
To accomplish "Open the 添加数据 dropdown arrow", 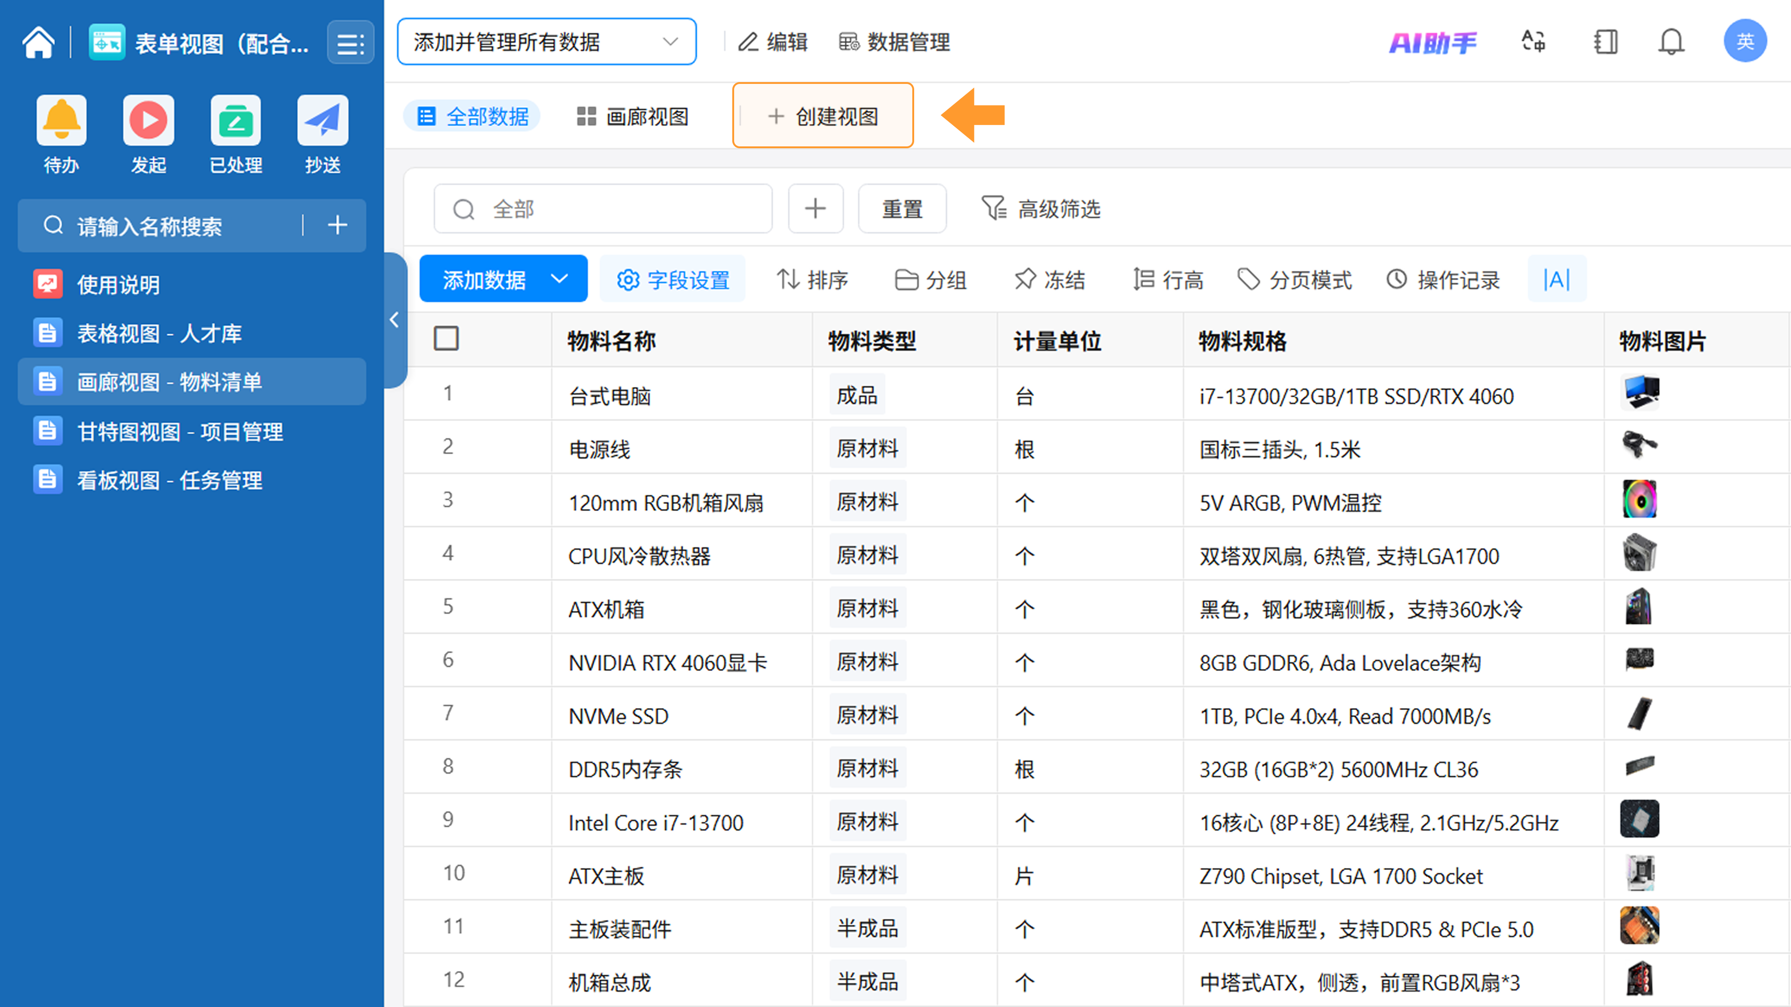I will tap(560, 279).
